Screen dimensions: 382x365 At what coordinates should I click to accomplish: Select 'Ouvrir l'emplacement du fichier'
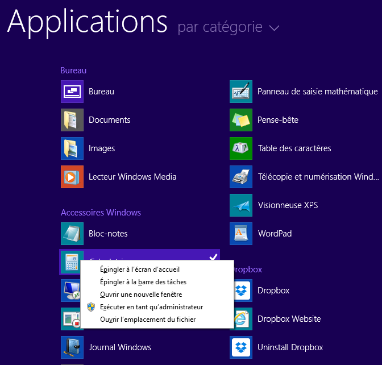pos(157,320)
